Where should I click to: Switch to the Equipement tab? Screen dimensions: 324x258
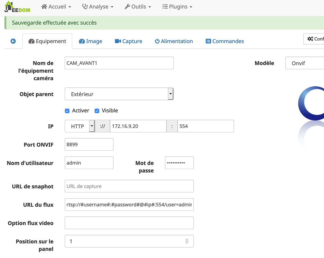point(47,41)
